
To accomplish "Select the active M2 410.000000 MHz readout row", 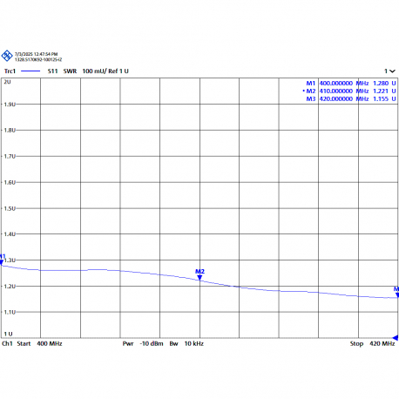I will [x=349, y=91].
